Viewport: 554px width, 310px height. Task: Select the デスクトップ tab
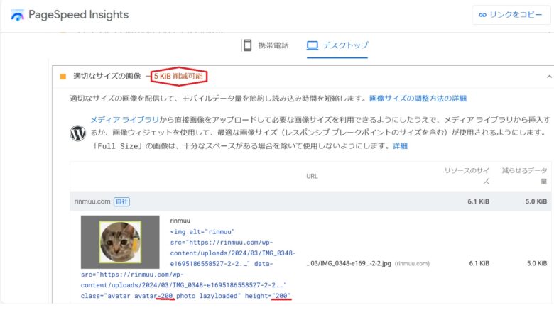(x=345, y=45)
